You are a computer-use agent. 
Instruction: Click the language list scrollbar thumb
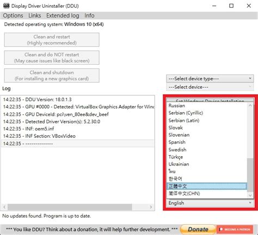(250, 175)
